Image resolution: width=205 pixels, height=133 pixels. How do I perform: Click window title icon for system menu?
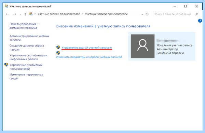(6, 6)
